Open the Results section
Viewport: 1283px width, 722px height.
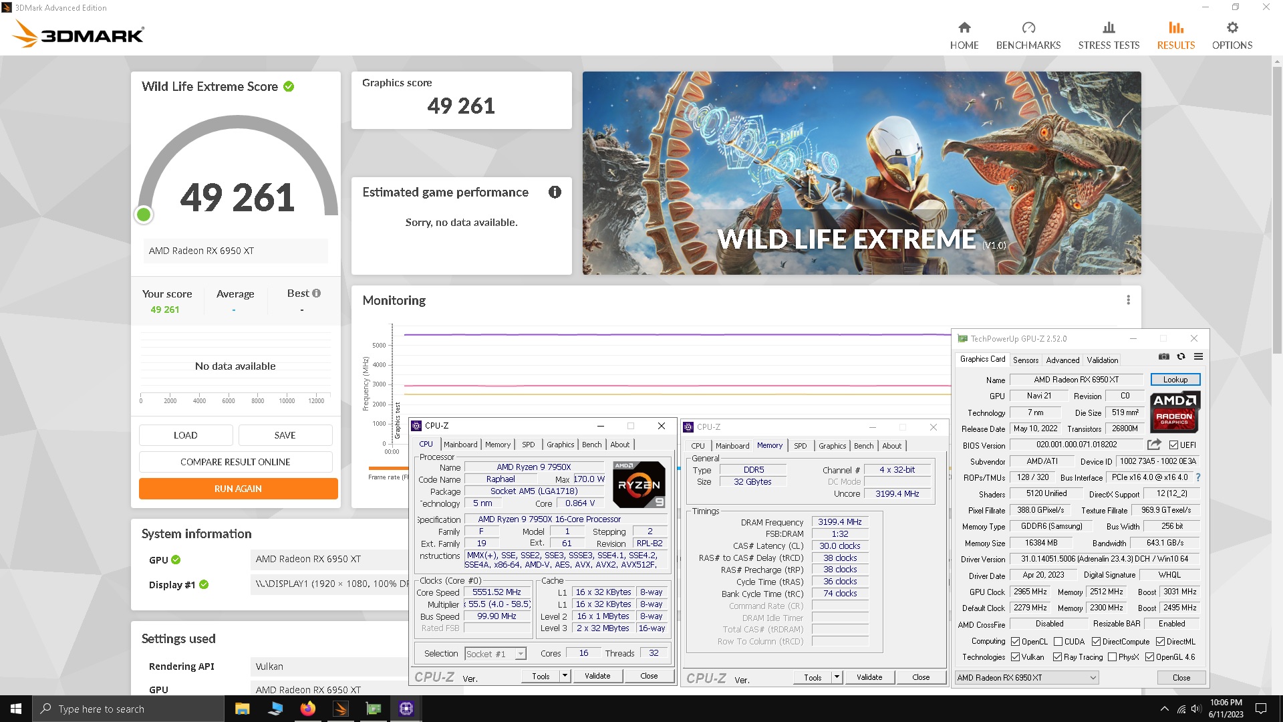[1176, 35]
